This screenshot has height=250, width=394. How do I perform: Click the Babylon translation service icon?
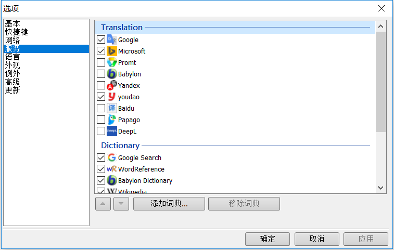pos(111,74)
